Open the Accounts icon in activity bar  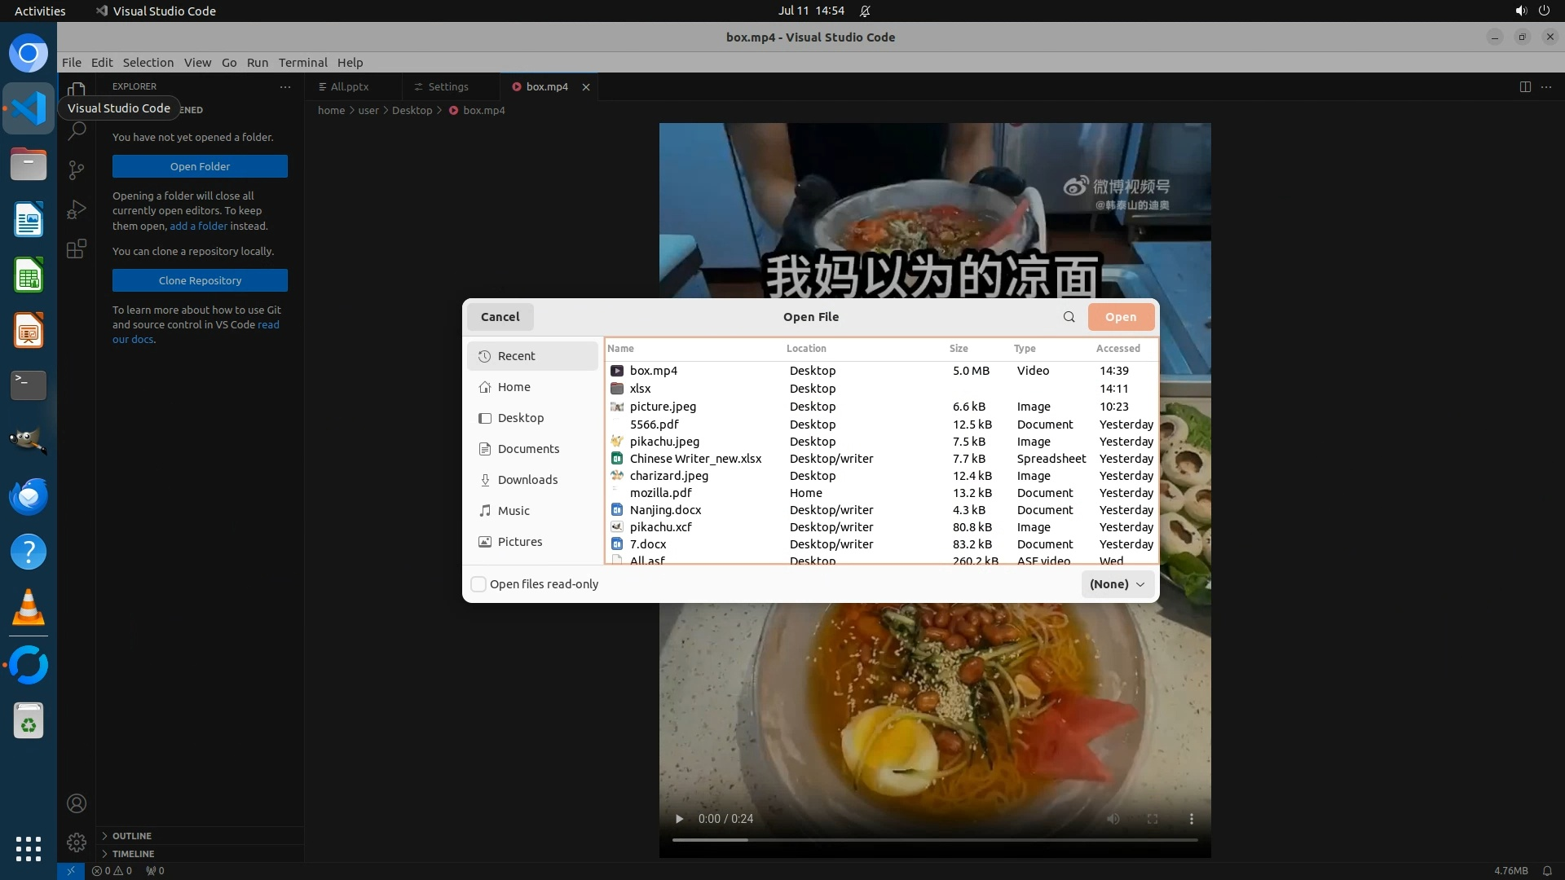[77, 803]
